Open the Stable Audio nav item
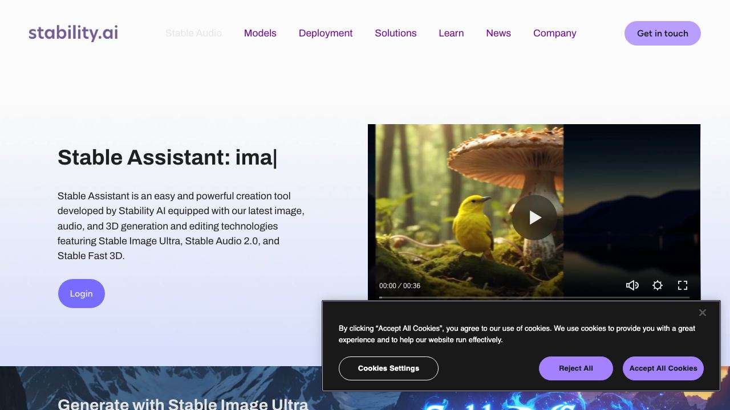This screenshot has width=730, height=410. point(193,33)
